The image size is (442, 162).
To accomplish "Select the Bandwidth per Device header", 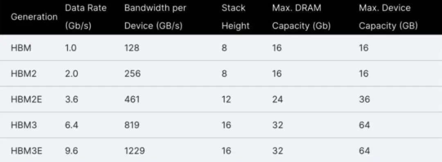I will [156, 17].
